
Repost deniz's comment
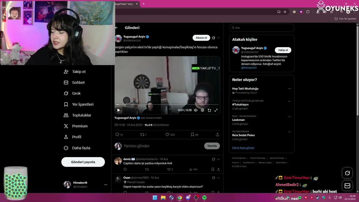click(147, 169)
